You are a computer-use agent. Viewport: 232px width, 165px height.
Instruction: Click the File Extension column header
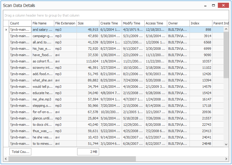pyautogui.click(x=65, y=23)
